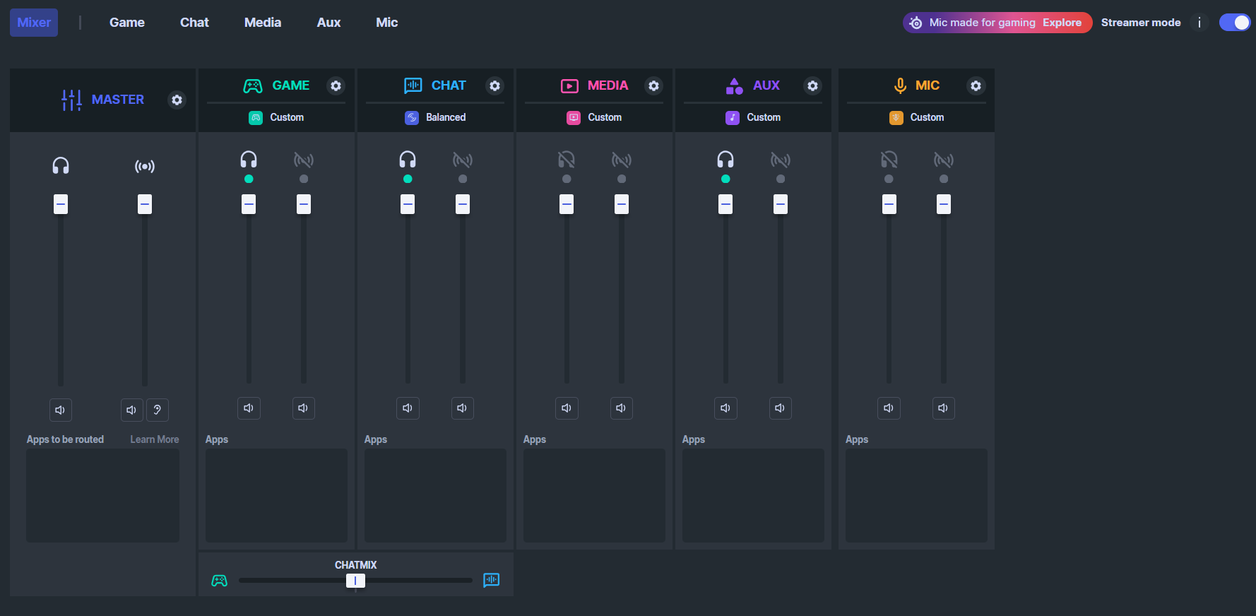
Task: Open Game channel settings gear
Action: (336, 85)
